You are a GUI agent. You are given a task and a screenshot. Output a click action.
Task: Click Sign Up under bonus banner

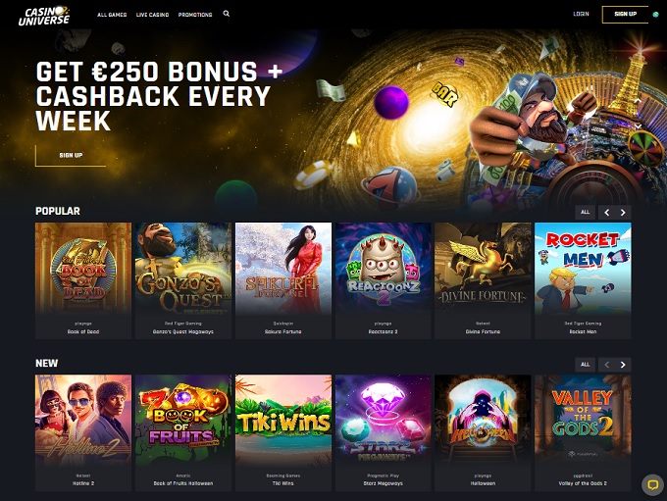(x=71, y=156)
